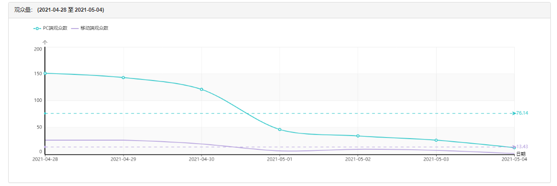Click the 200 y-axis value

pos(38,49)
